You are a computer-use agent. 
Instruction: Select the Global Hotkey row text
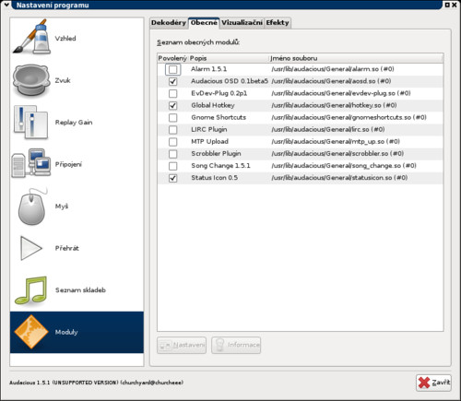[x=213, y=105]
